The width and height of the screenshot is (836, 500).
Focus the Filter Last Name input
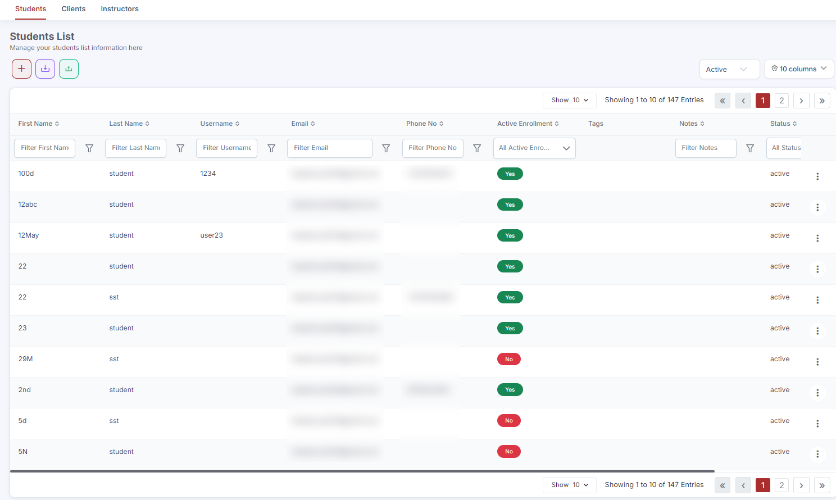[136, 148]
